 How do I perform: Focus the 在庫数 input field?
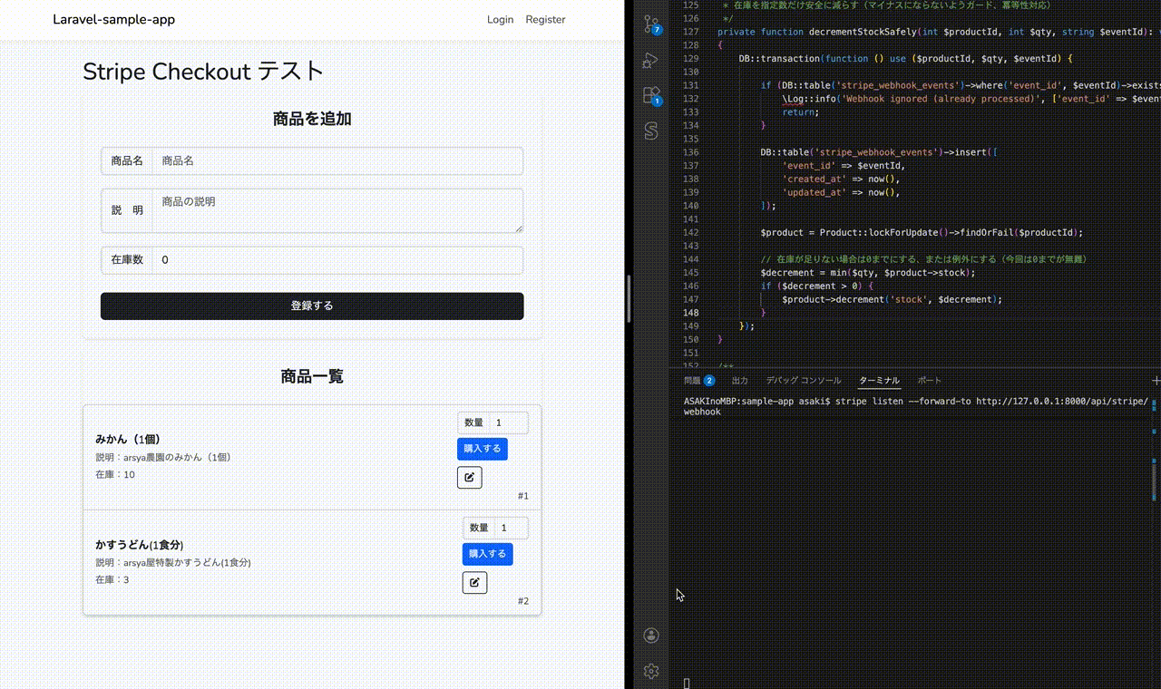pos(337,260)
